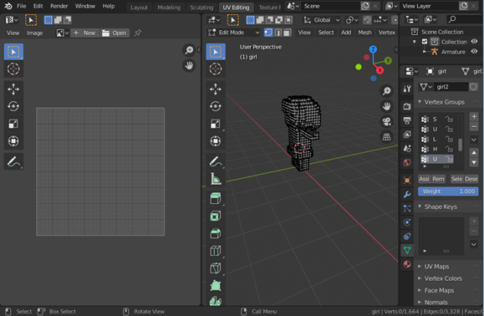
Task: Select the Knife tool
Action: (x=216, y=268)
